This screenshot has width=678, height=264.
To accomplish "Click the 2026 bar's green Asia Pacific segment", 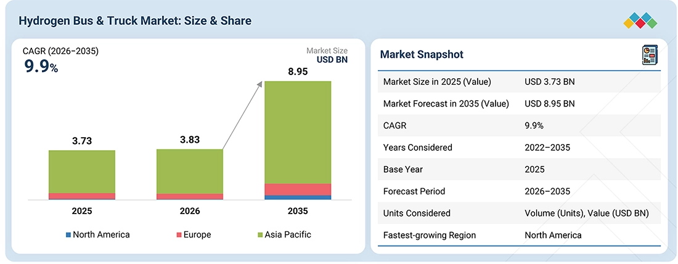I will pyautogui.click(x=190, y=171).
